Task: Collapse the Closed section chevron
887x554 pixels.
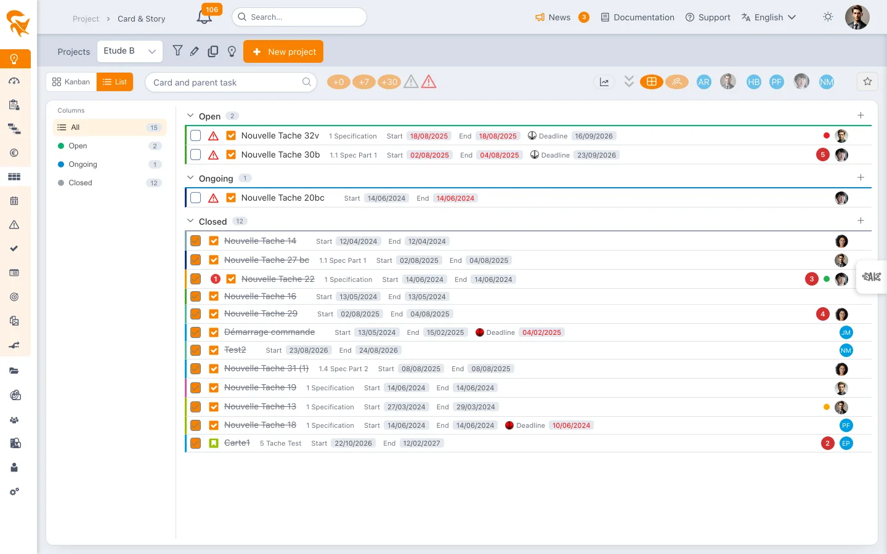Action: (x=190, y=221)
